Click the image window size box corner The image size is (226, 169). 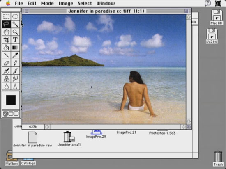tap(189, 127)
